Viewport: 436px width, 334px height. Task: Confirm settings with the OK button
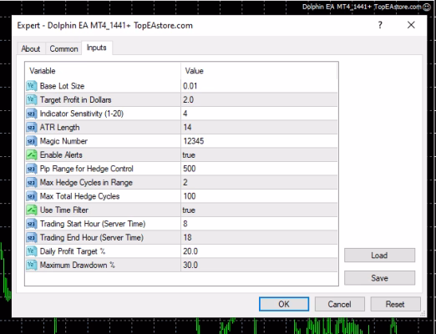click(284, 304)
